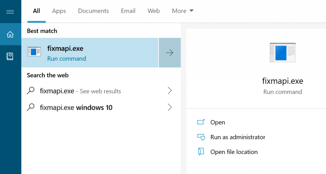Expand chevron for 'See web results' row

point(170,90)
